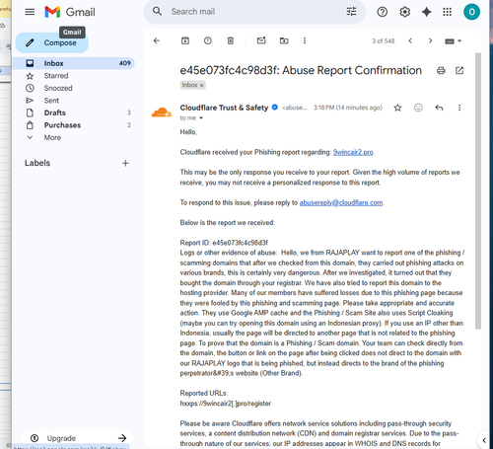Report this email as spam
Viewport: 493px width, 449px height.
click(208, 40)
